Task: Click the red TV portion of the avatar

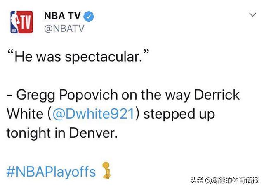Action: [26, 22]
